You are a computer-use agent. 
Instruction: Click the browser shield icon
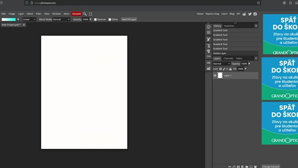click(x=27, y=3)
